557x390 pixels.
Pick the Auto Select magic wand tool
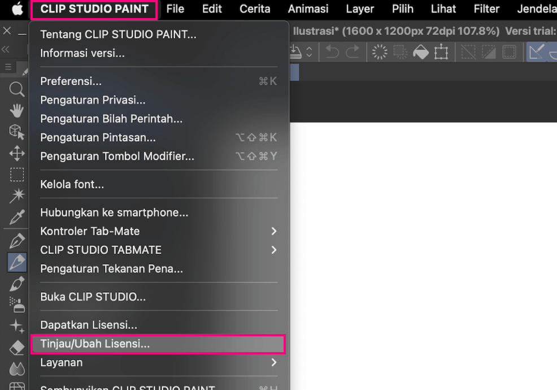tap(17, 196)
